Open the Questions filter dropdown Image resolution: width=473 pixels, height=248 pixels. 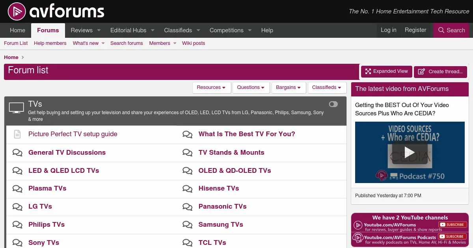point(251,87)
